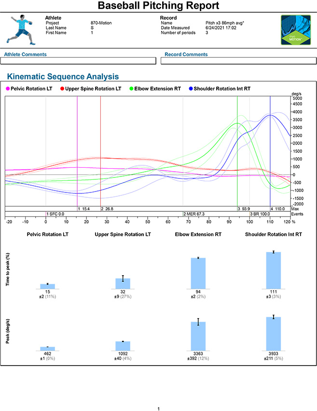Click the Motion logo in the header
317x411 pixels.
pos(295,30)
